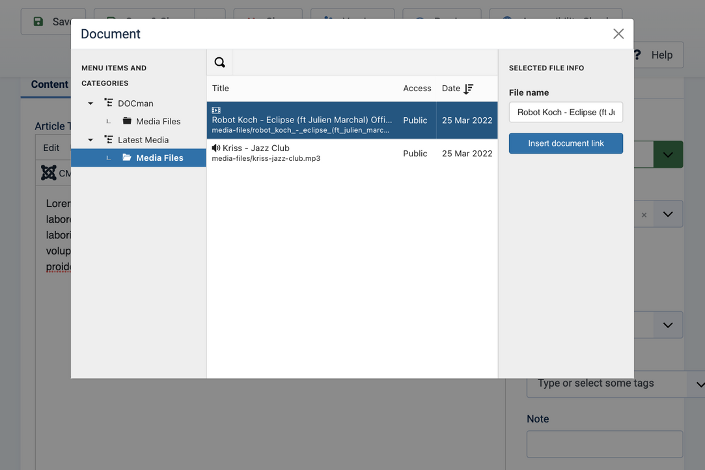Select the Kriss - Jazz Club document
Screen dimensions: 705x470
[x=352, y=153]
